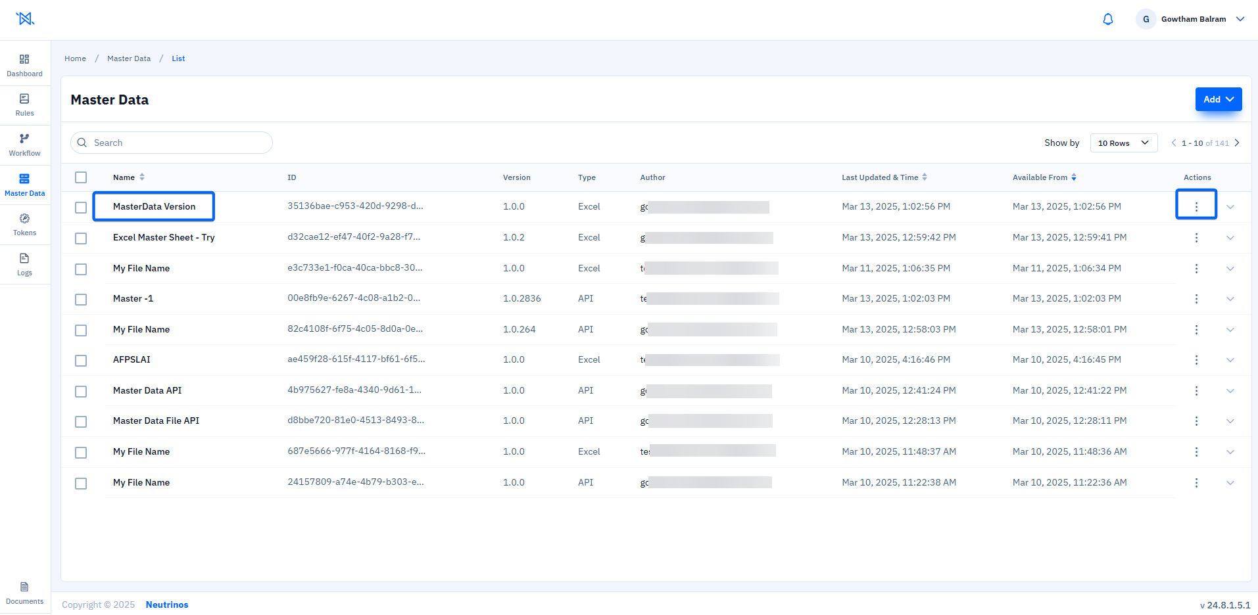
Task: Open actions menu for Master Data API row
Action: 1196,391
